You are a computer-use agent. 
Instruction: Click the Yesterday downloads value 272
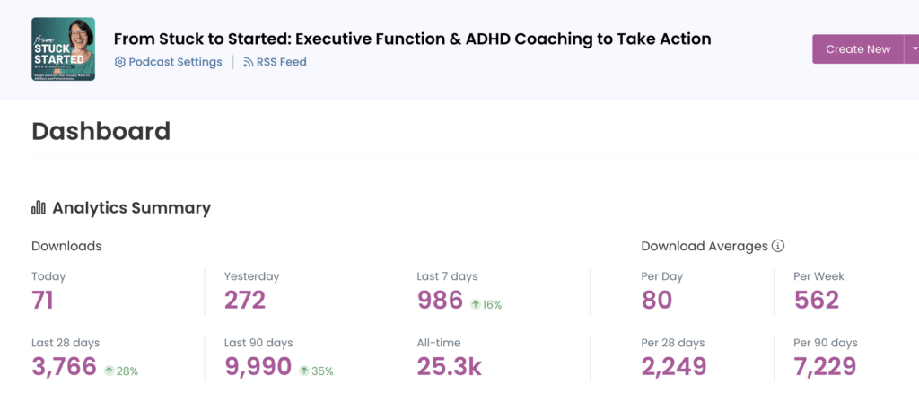(x=245, y=301)
